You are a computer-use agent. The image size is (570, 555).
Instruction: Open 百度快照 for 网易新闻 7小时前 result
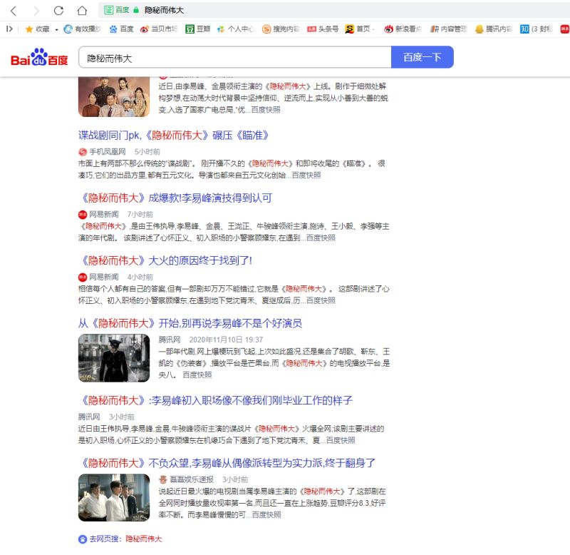click(x=321, y=238)
